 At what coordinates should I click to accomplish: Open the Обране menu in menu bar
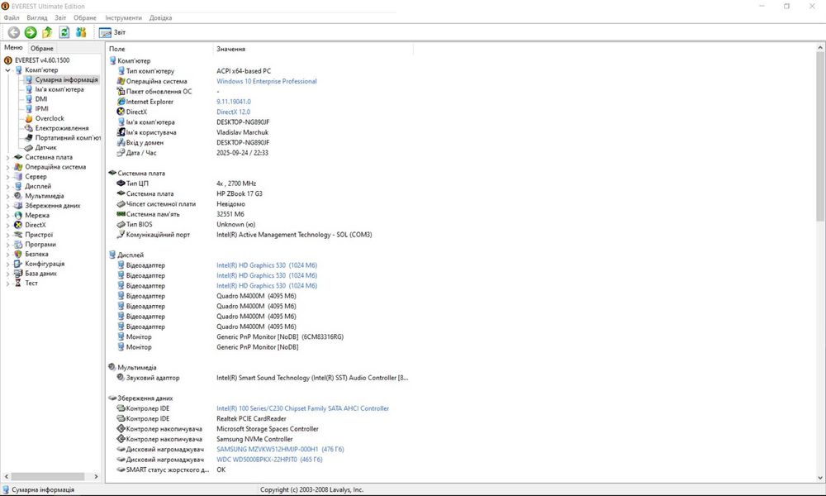[x=85, y=17]
